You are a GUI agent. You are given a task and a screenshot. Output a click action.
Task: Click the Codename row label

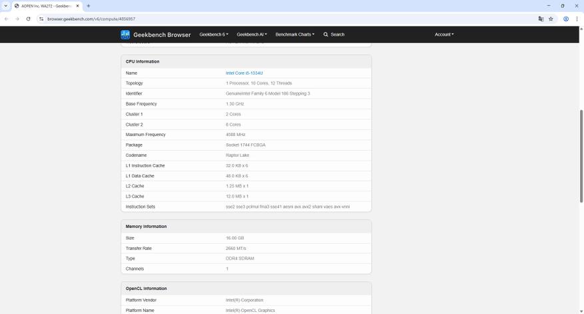point(136,155)
